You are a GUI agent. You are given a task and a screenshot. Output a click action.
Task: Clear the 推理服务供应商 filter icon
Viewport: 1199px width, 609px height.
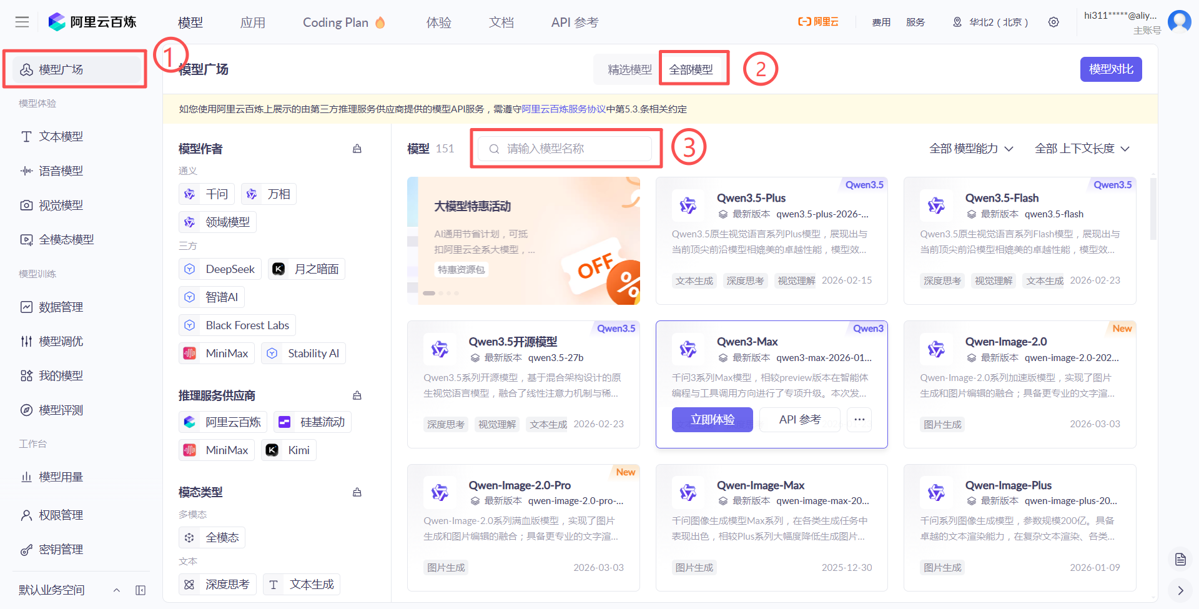357,395
